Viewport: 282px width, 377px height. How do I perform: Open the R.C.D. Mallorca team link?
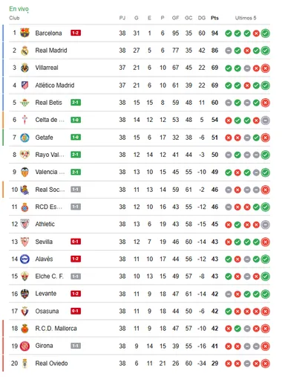(56, 329)
